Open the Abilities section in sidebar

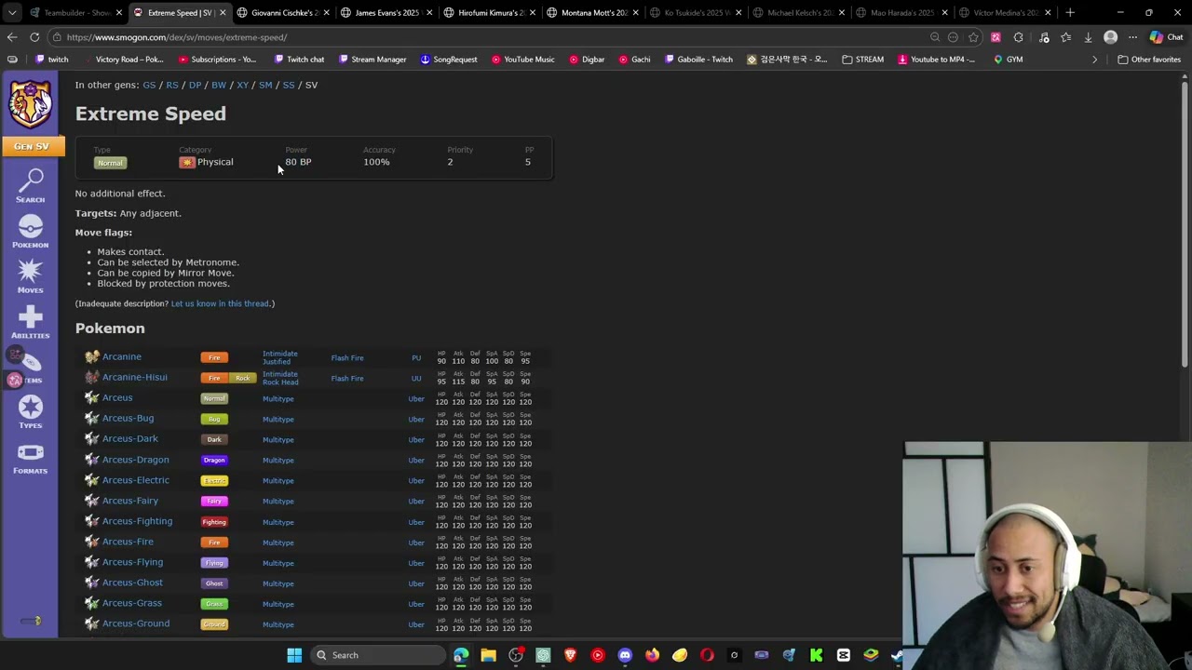[30, 322]
